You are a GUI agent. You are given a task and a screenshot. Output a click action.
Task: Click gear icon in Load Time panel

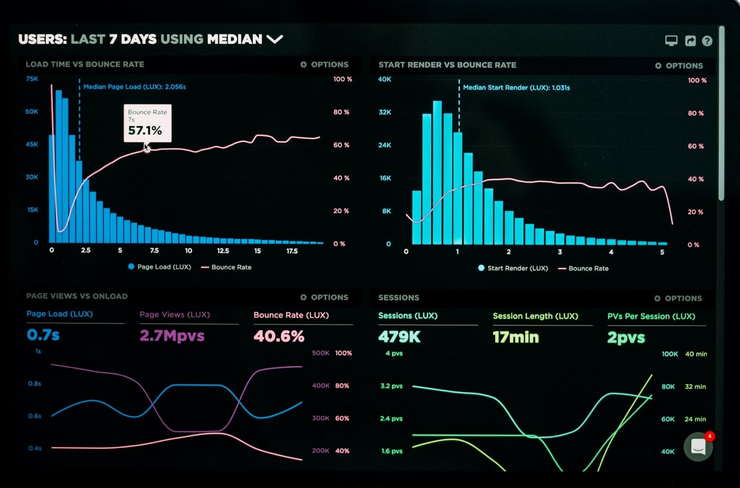[303, 65]
